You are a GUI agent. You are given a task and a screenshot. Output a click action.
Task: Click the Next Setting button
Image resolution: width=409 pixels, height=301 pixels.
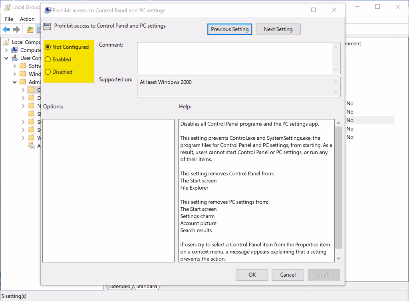pyautogui.click(x=278, y=29)
